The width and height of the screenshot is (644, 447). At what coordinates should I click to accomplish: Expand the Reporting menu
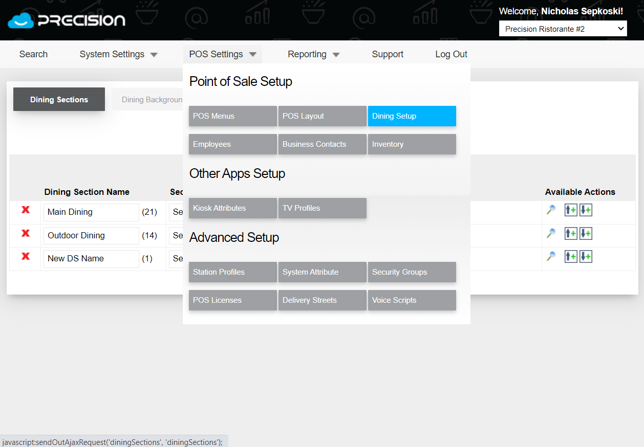(313, 54)
